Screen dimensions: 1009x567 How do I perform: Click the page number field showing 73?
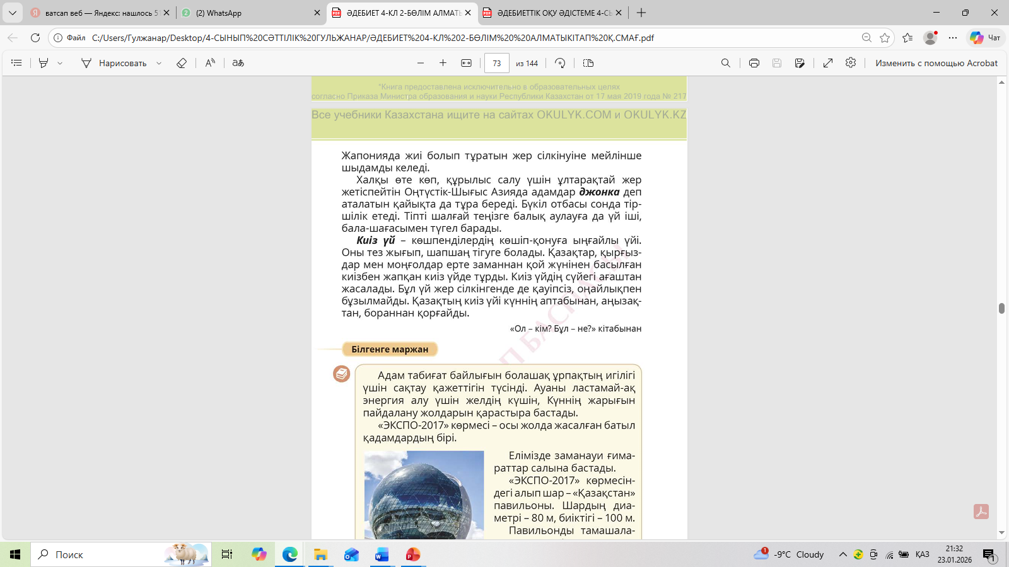[x=497, y=63]
